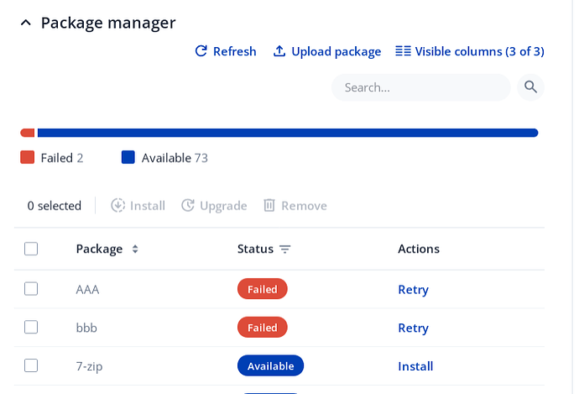This screenshot has width=579, height=394.
Task: Collapse the Package manager section
Action: [x=26, y=23]
